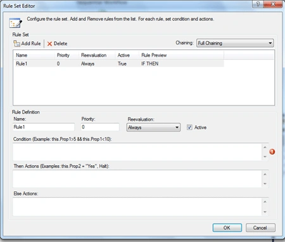285x242 pixels.
Task: Click inside the Else Actions box
Action: click(x=137, y=206)
